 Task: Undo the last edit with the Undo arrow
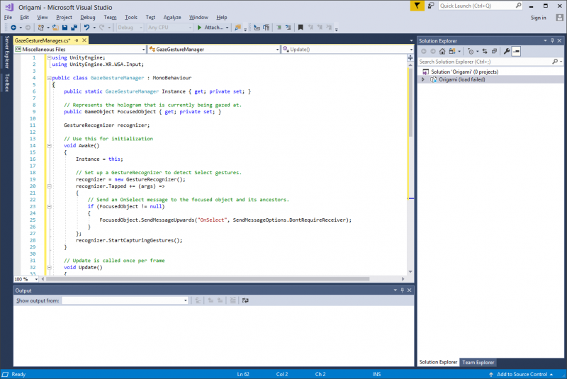pos(86,28)
